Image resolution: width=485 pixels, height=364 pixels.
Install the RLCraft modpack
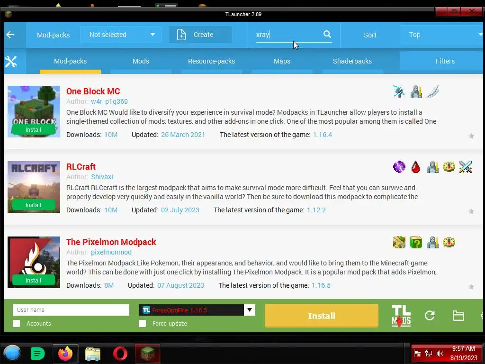click(x=34, y=205)
